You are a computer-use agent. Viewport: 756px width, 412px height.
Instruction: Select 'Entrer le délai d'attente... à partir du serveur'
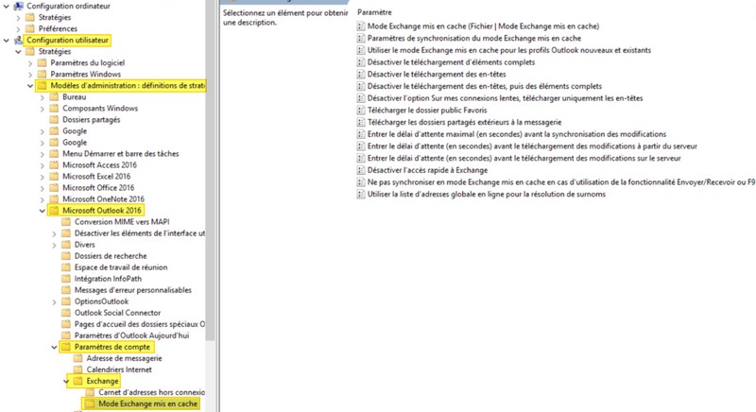click(x=532, y=146)
